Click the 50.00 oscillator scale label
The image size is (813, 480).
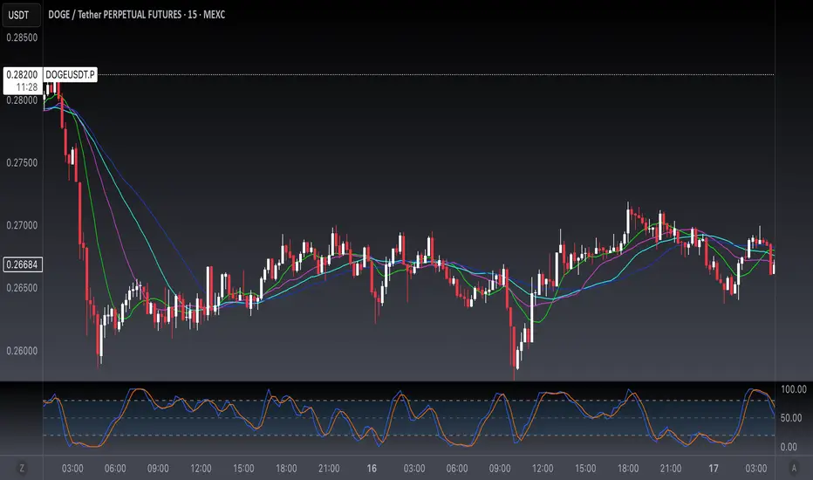tap(793, 419)
